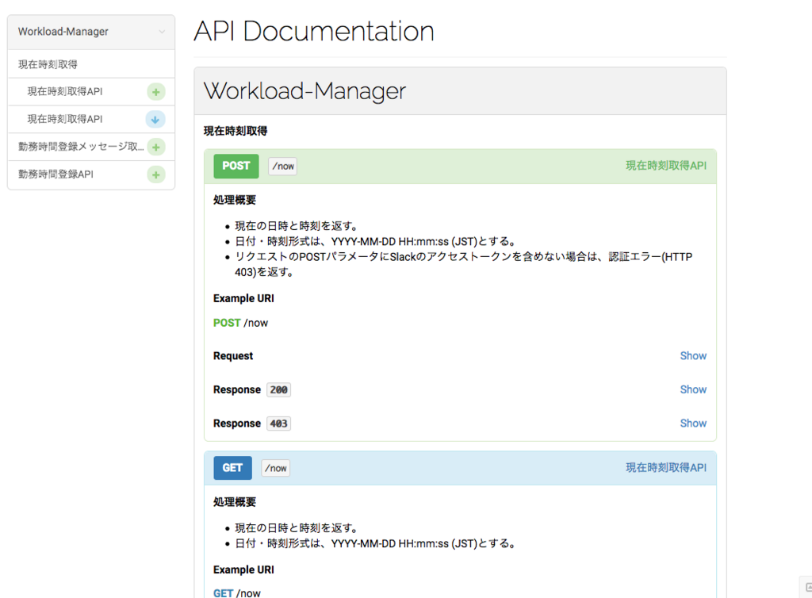
Task: Click the Workload-Manager section heading
Action: pyautogui.click(x=304, y=91)
